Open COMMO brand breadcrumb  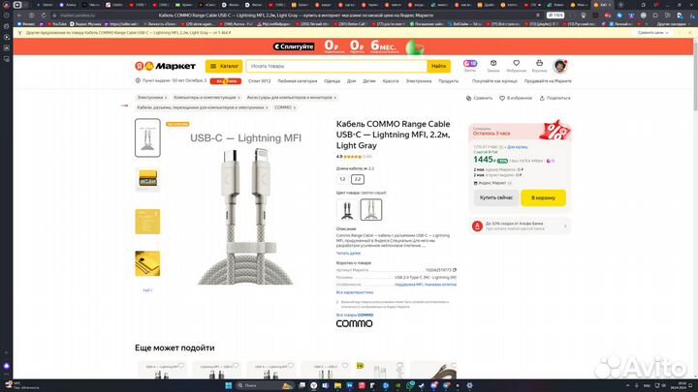[x=285, y=107]
